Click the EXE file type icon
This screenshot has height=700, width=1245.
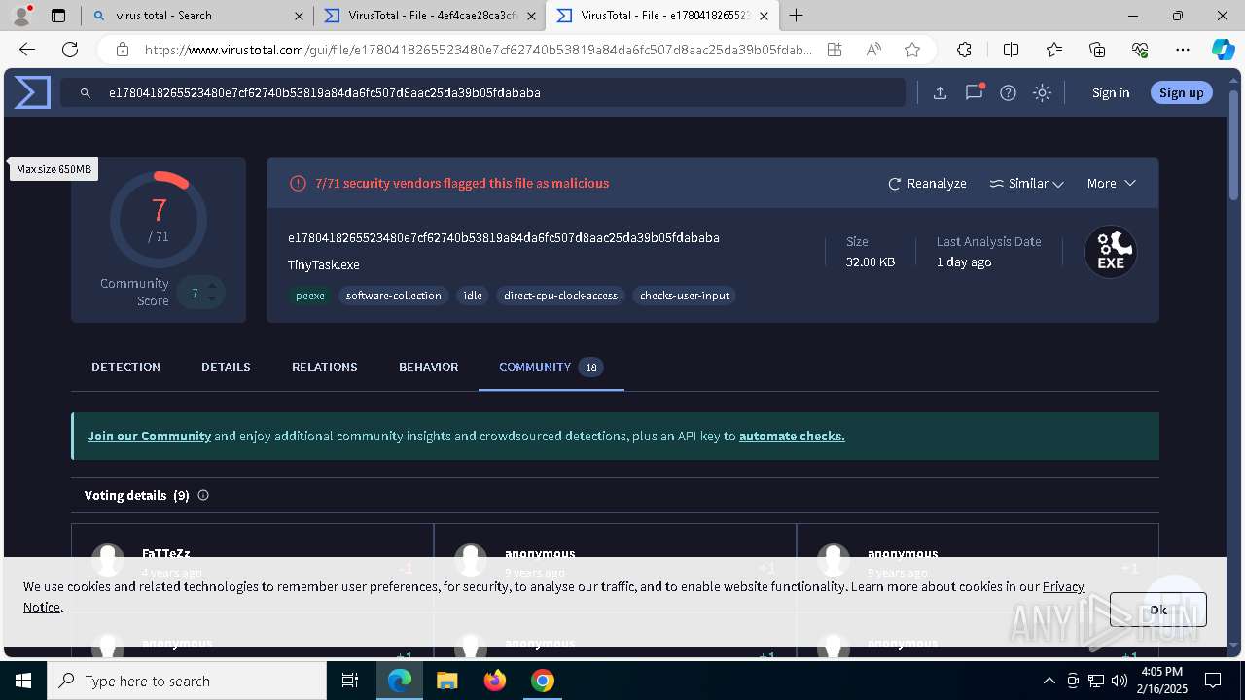coord(1111,252)
